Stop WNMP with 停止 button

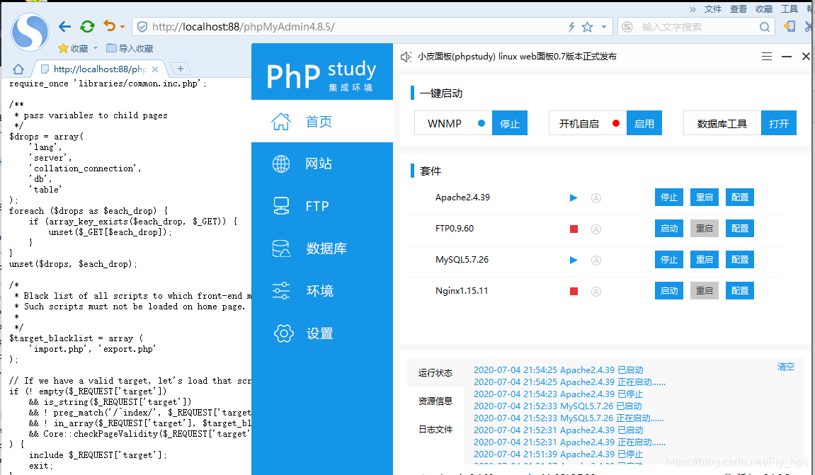click(509, 123)
